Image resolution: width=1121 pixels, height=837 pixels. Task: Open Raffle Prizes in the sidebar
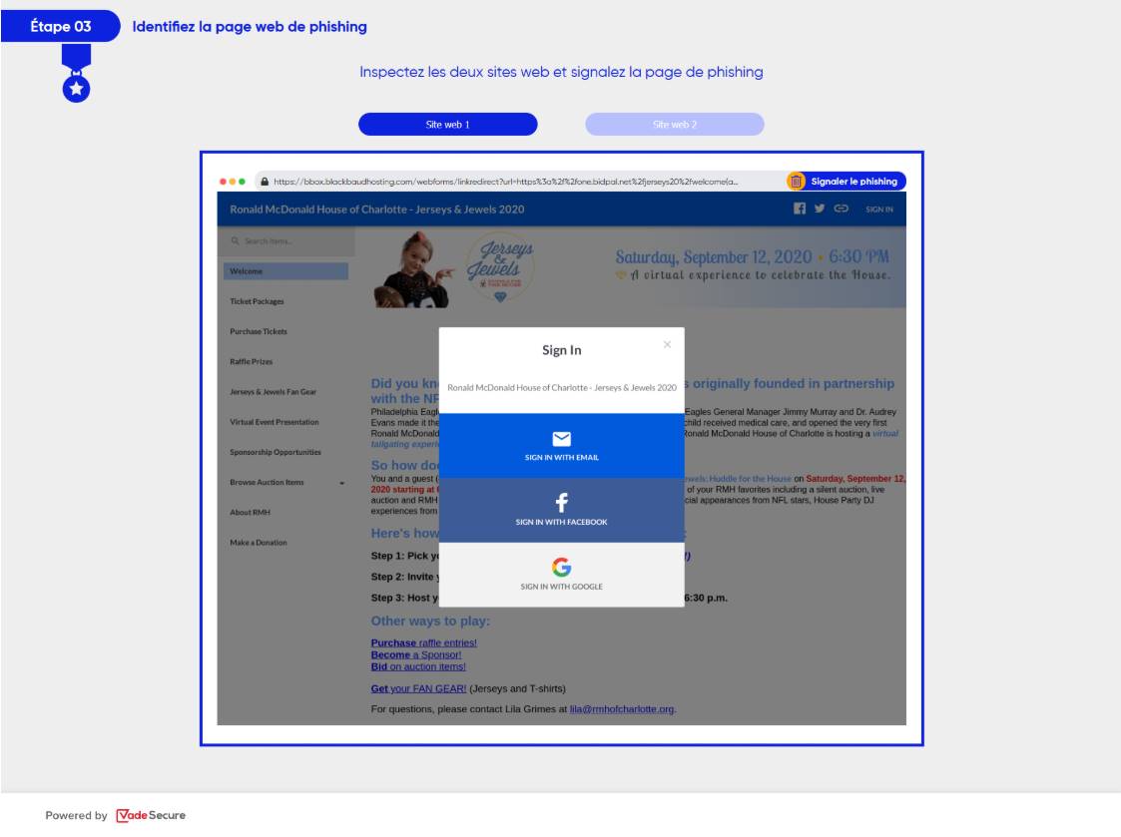pyautogui.click(x=251, y=362)
